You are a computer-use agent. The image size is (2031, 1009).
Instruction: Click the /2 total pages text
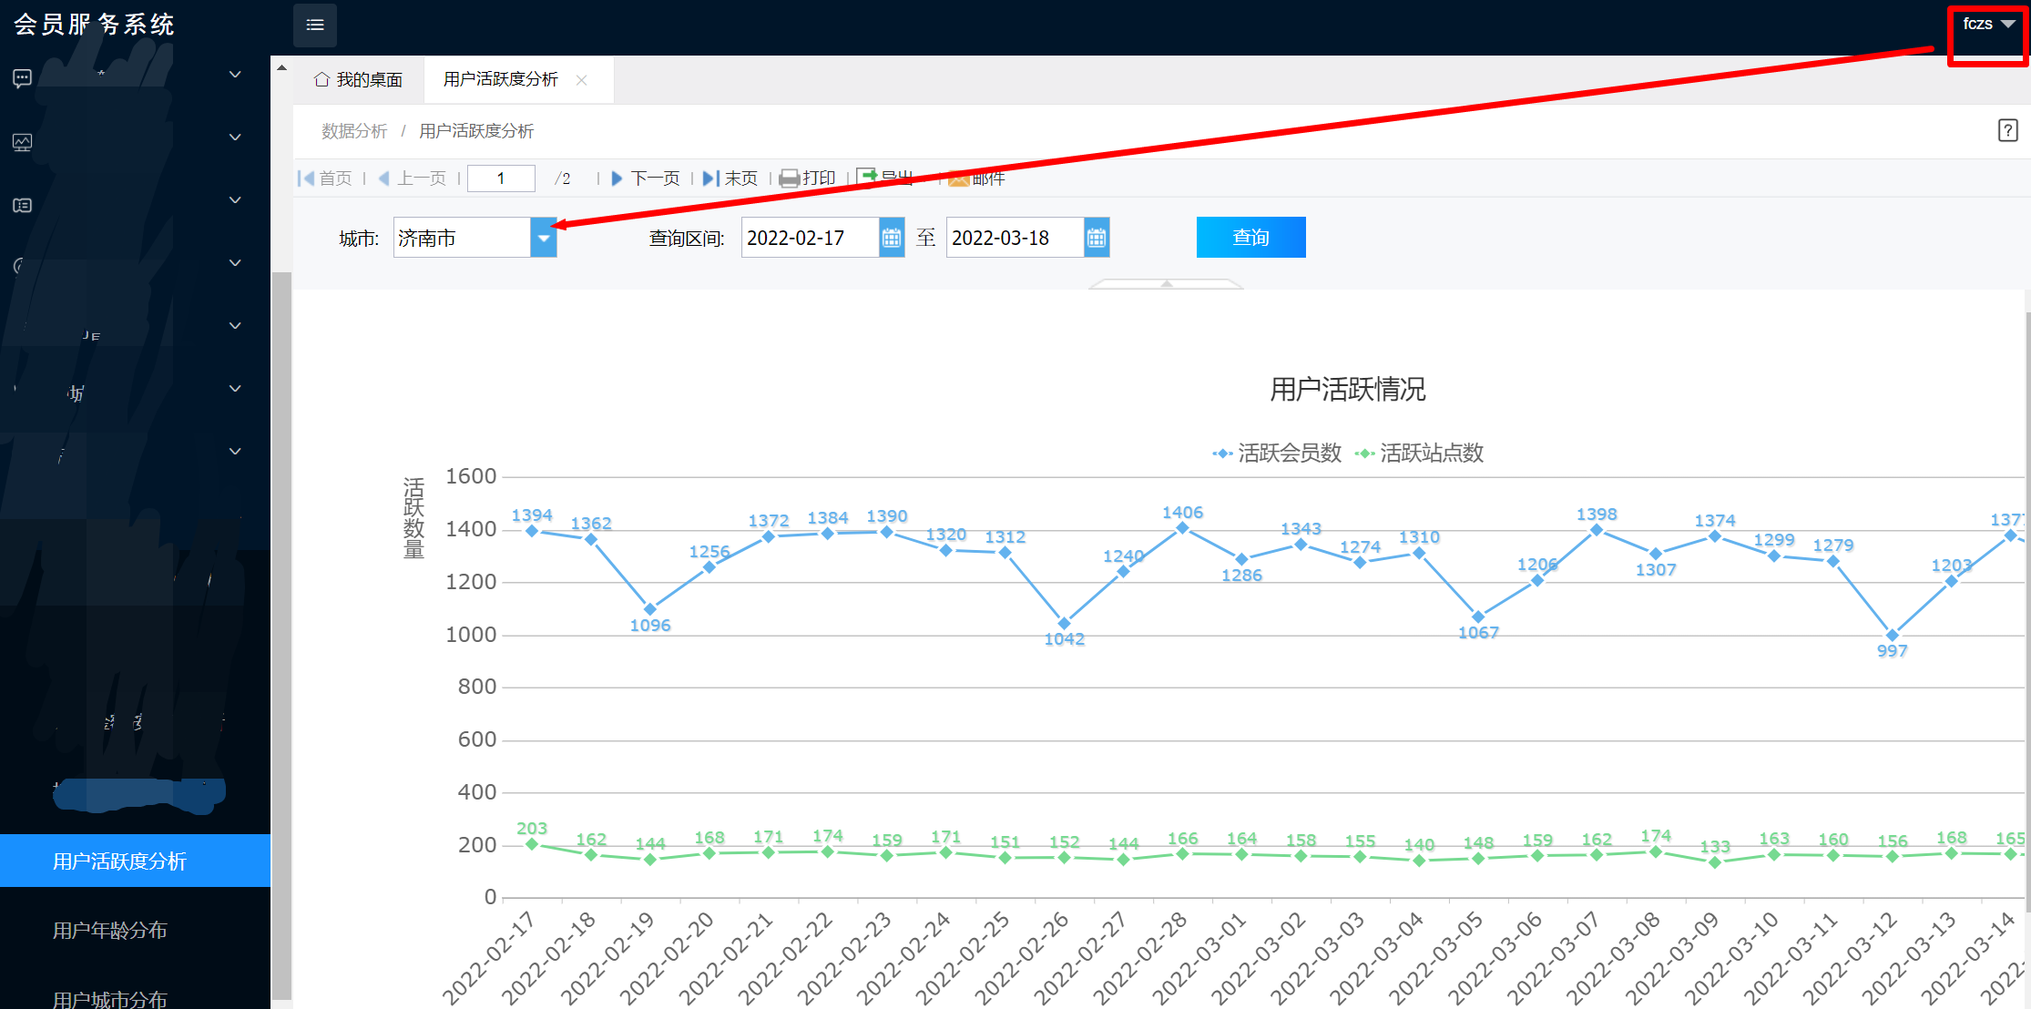point(563,178)
